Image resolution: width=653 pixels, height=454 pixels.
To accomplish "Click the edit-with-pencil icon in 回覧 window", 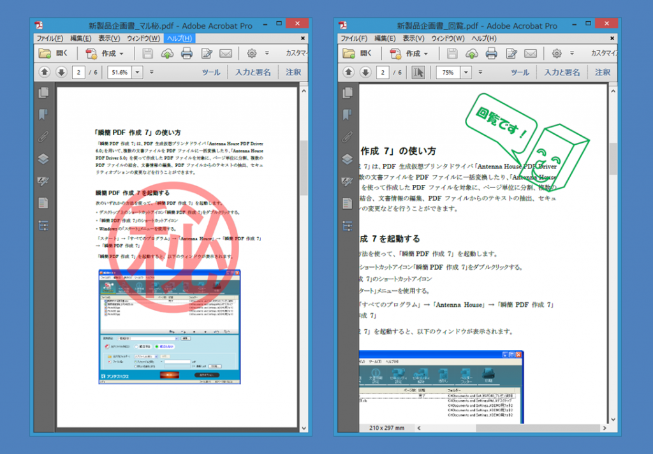I will click(511, 54).
